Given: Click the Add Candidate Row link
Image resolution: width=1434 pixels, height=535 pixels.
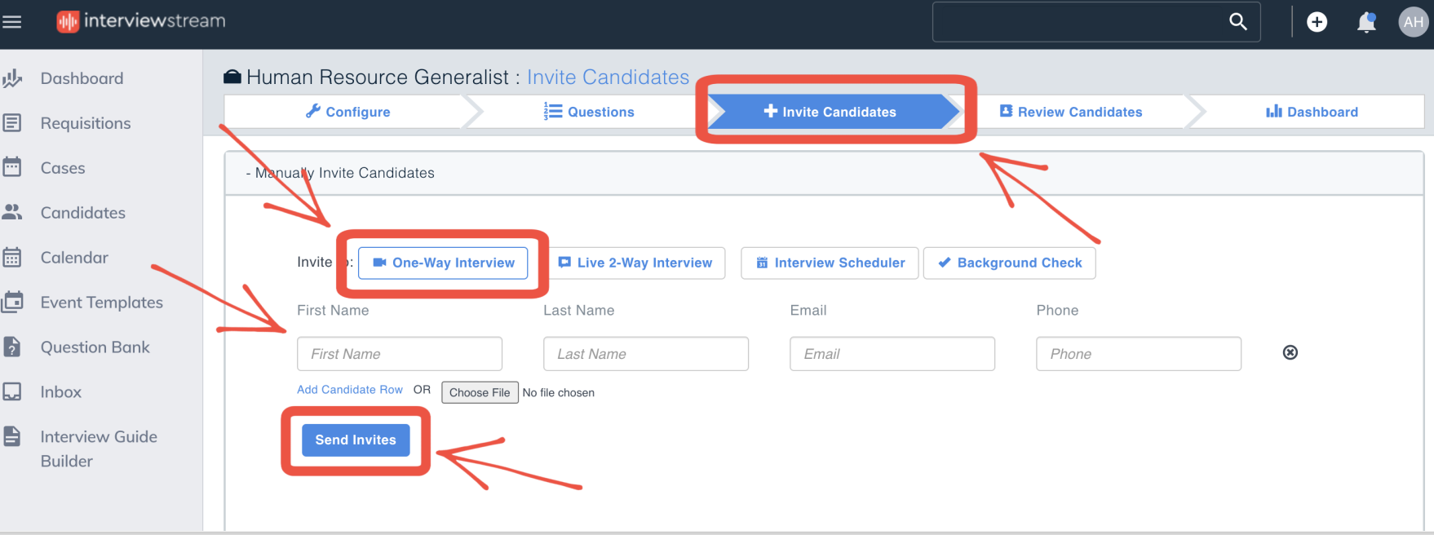Looking at the screenshot, I should coord(350,390).
